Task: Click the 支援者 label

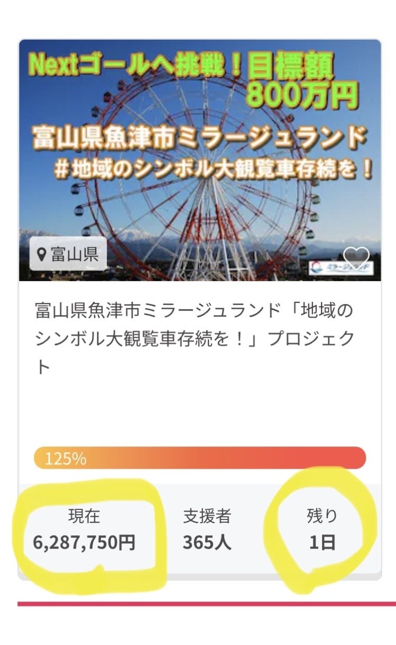Action: pos(207,516)
